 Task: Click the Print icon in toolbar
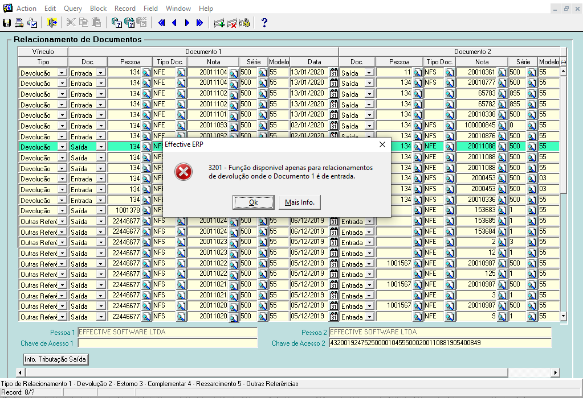(x=19, y=23)
